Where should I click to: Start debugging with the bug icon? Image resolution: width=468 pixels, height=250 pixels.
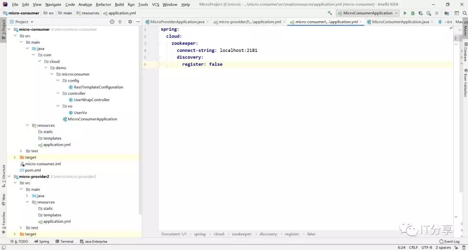[413, 13]
